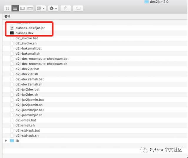This screenshot has height=158, width=188.
Task: Click the document icon beside d2j-std-apk.sh
Action: point(12,136)
